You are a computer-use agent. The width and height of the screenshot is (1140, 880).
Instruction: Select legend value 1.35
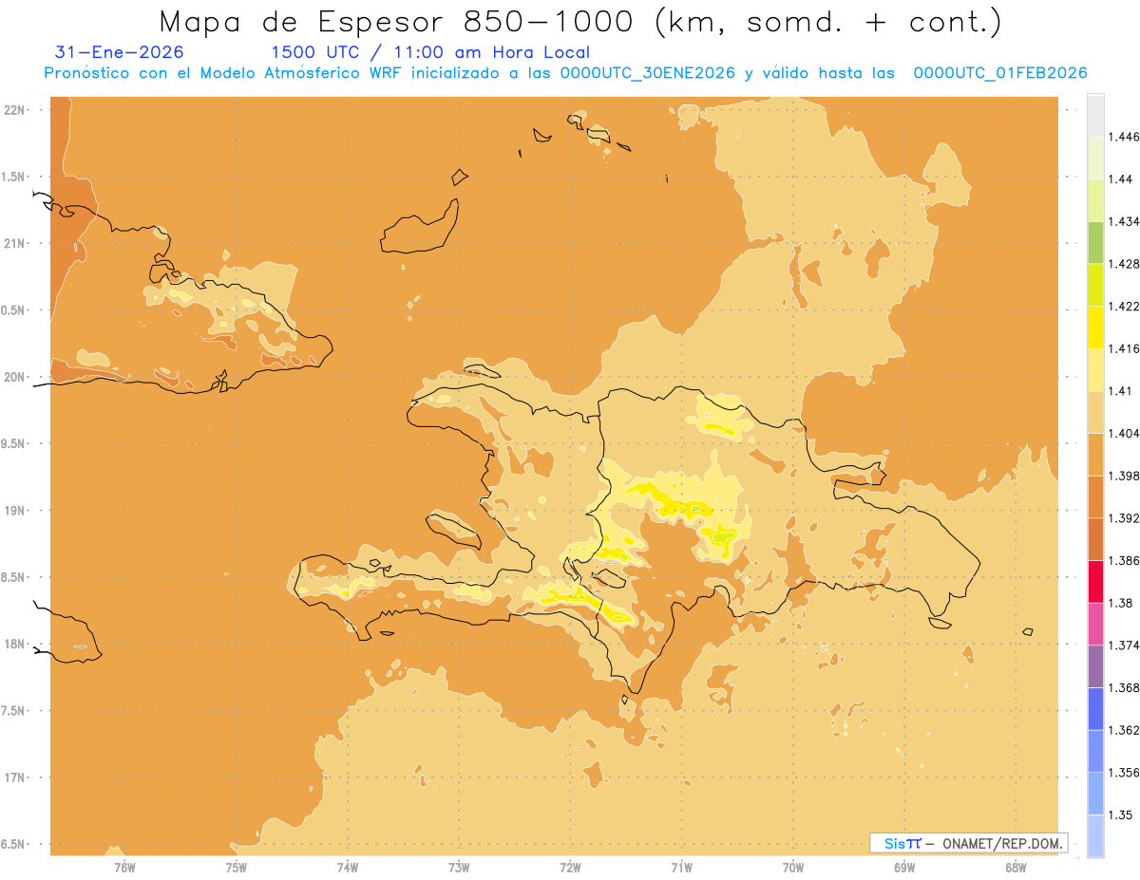(x=1120, y=814)
